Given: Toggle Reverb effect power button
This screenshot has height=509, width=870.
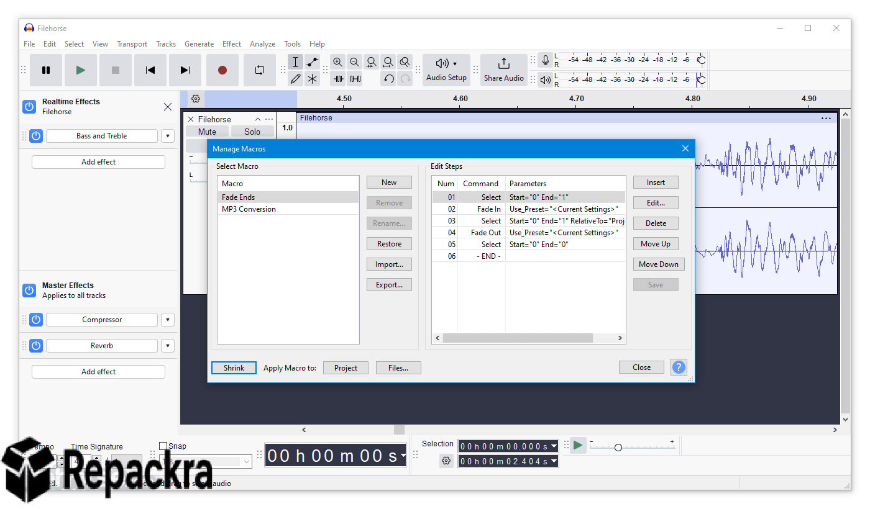Looking at the screenshot, I should pyautogui.click(x=36, y=346).
